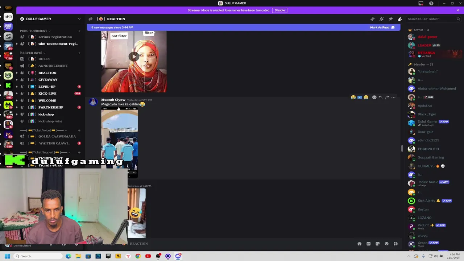The image size is (464, 261).
Task: Open KICK-LIVE channel
Action: point(50,94)
